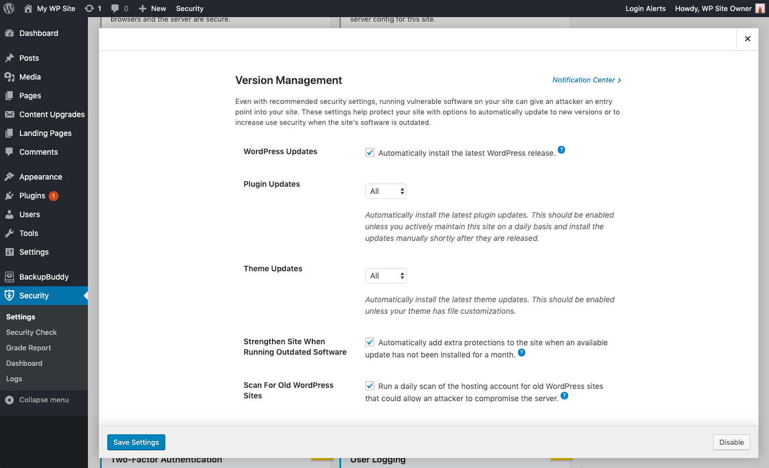The width and height of the screenshot is (769, 468).
Task: Click the Save Settings button
Action: pyautogui.click(x=136, y=442)
